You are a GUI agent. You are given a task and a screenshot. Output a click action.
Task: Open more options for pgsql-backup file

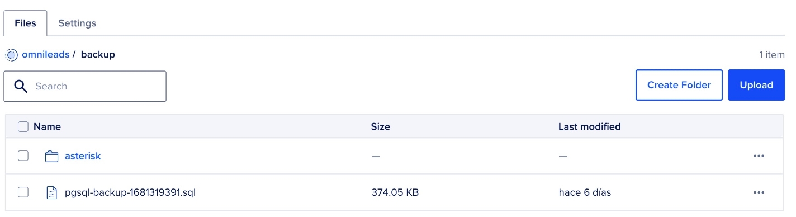[x=759, y=192]
